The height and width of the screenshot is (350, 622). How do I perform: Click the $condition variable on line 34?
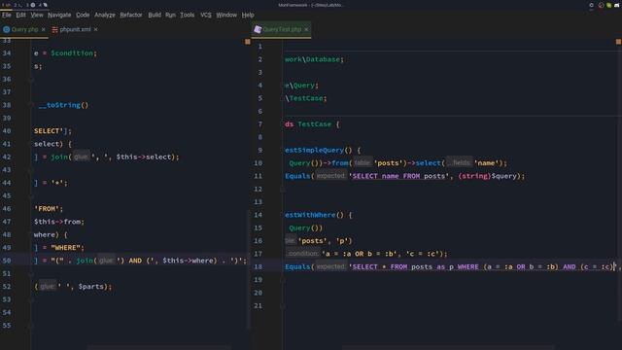[71, 53]
